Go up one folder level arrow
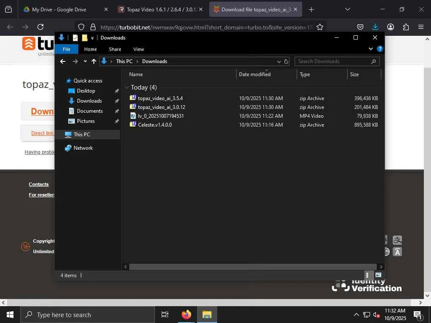 (x=94, y=61)
